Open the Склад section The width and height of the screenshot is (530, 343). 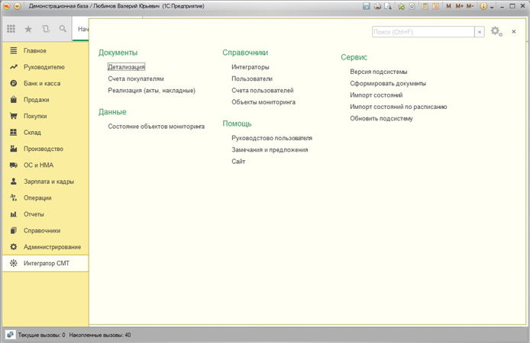[x=45, y=132]
